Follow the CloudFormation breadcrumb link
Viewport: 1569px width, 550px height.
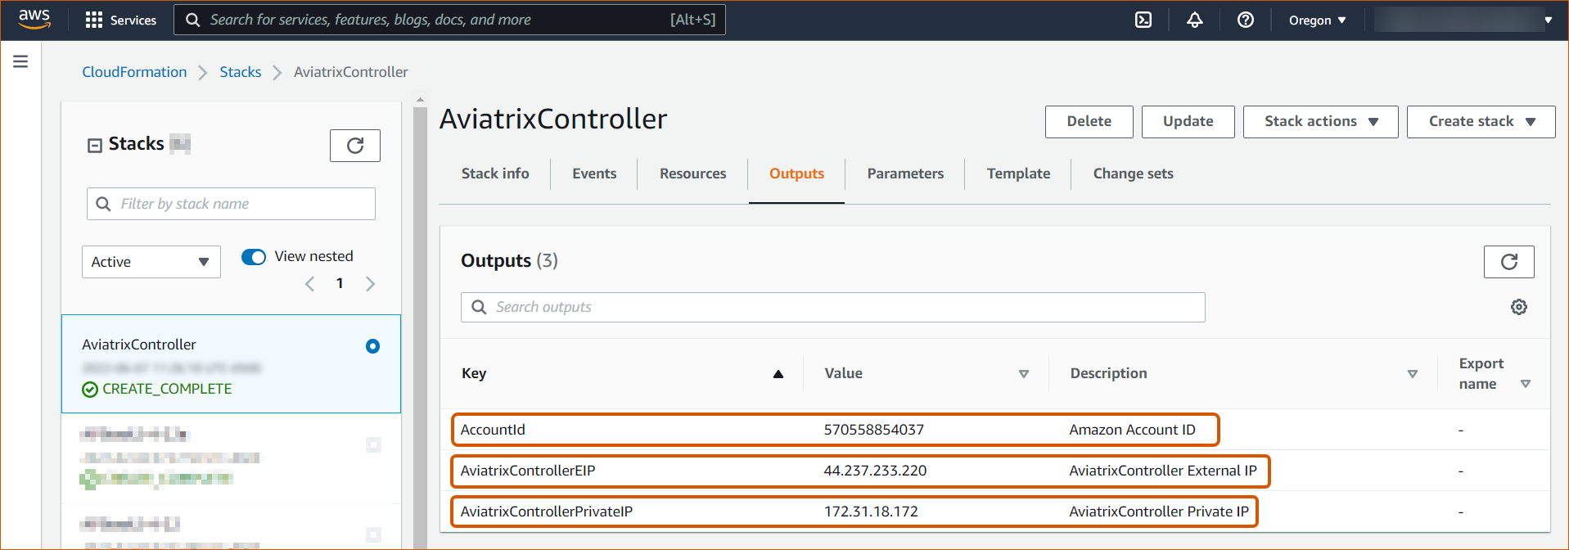pos(134,72)
